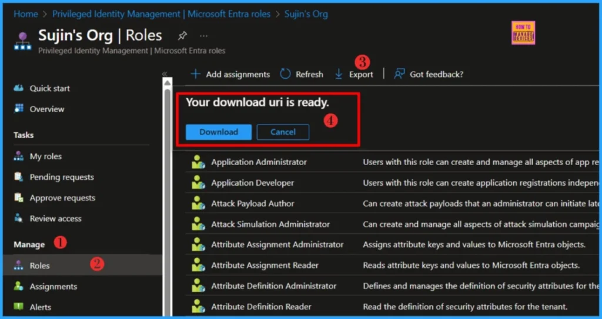Click the Application Administrator role icon

click(199, 162)
